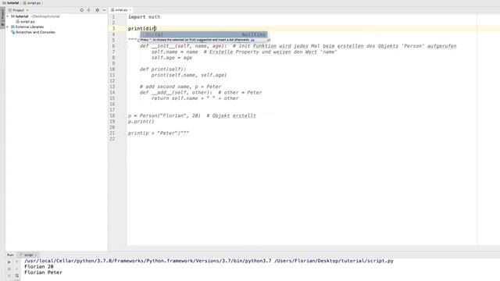The width and height of the screenshot is (500, 281).
Task: Click line number 3 in the gutter
Action: (113, 29)
